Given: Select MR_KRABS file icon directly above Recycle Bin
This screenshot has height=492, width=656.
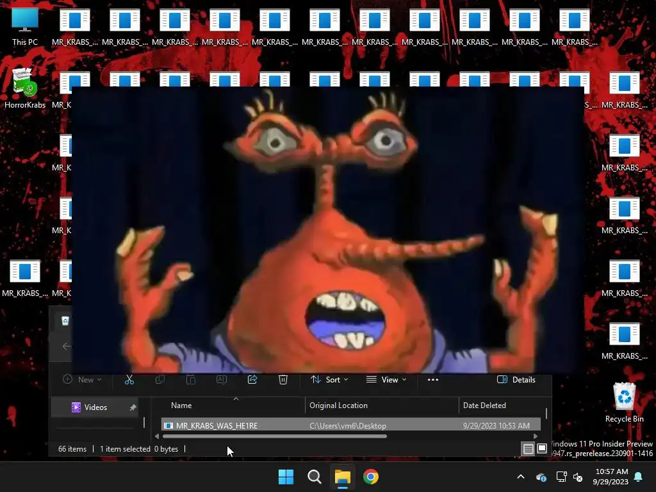Looking at the screenshot, I should coord(624,340).
